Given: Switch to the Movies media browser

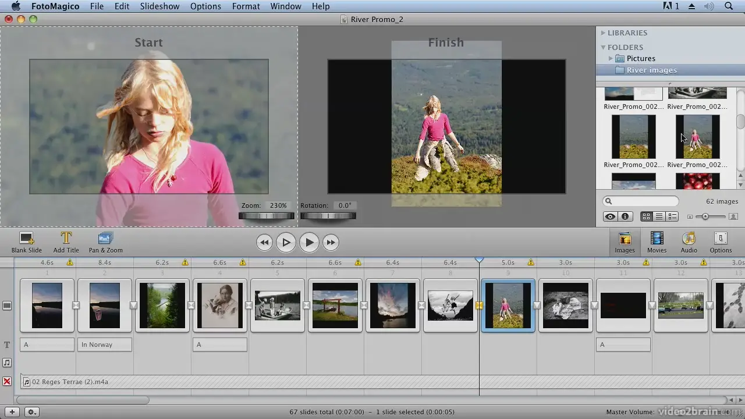Looking at the screenshot, I should (657, 242).
